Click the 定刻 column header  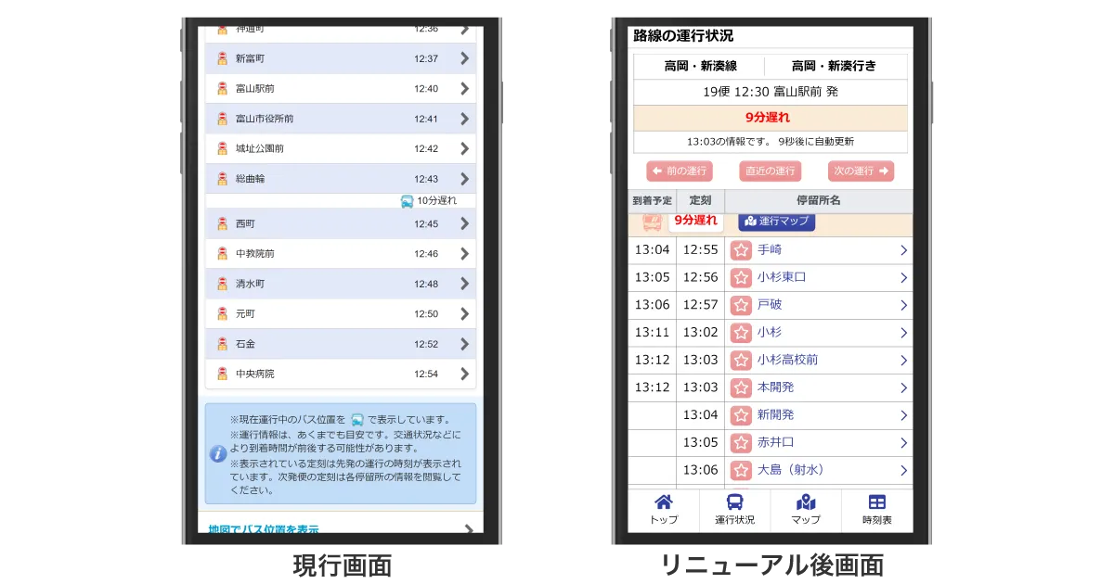(700, 200)
